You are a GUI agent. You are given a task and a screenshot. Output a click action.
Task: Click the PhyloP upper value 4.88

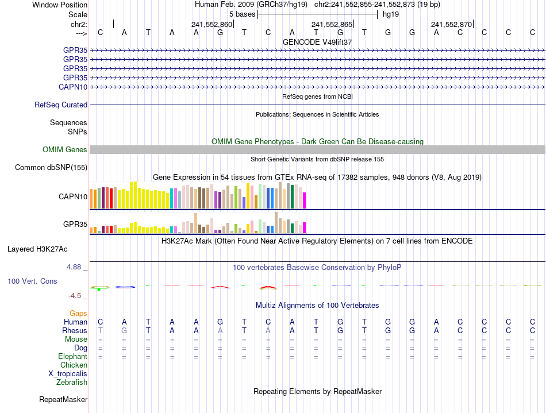click(x=74, y=267)
